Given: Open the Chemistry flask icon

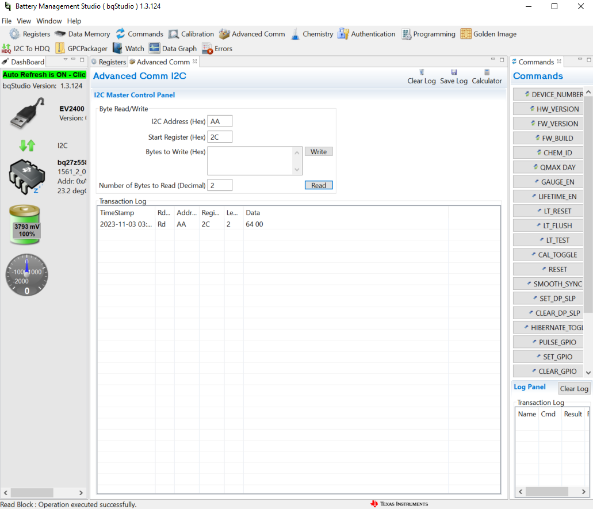Looking at the screenshot, I should tap(295, 34).
